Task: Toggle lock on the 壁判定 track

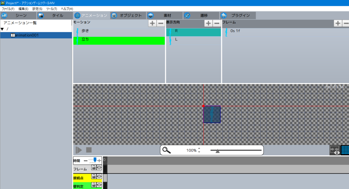Action: point(94,185)
